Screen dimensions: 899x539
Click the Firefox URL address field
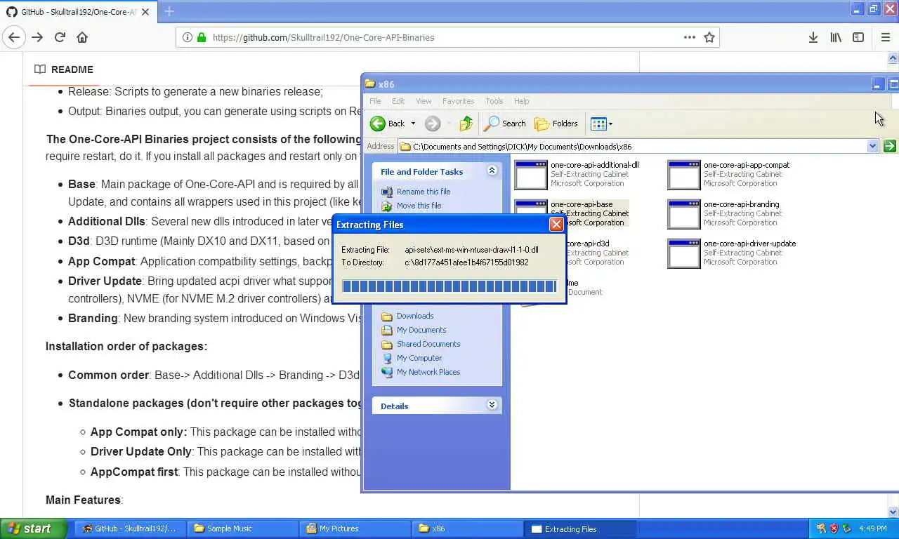[x=447, y=37]
